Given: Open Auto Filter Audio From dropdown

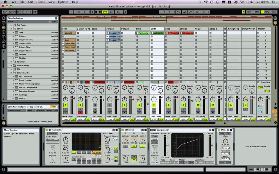Looking at the screenshot, I should [53, 139].
